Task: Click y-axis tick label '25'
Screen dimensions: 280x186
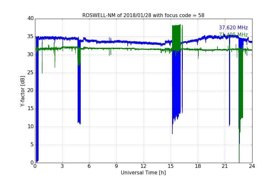Action: pos(30,72)
